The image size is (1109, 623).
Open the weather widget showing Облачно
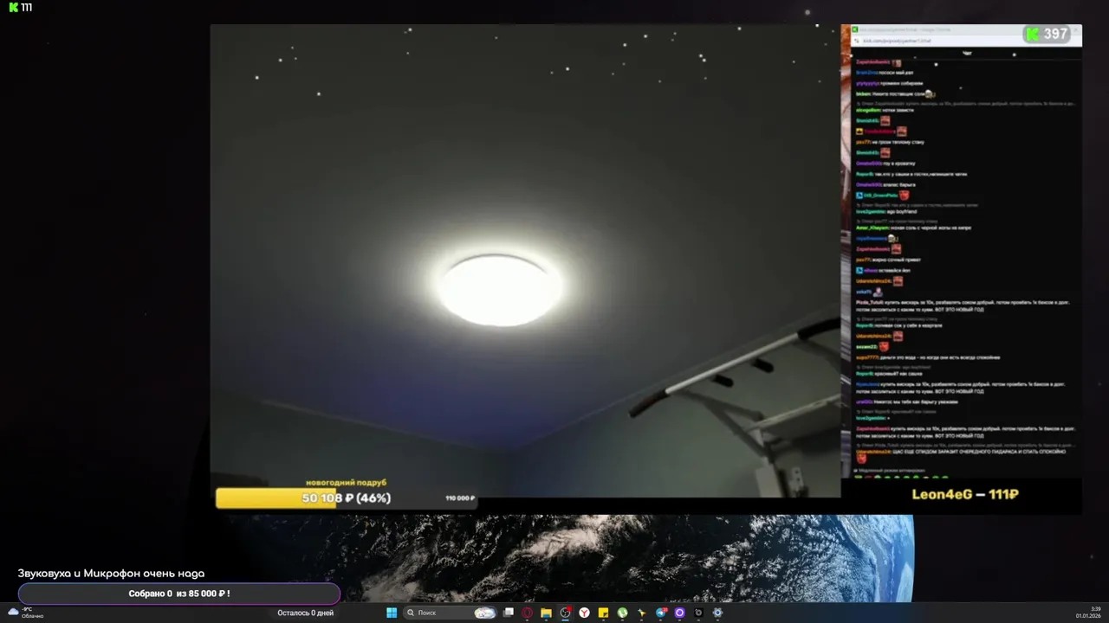tap(26, 613)
